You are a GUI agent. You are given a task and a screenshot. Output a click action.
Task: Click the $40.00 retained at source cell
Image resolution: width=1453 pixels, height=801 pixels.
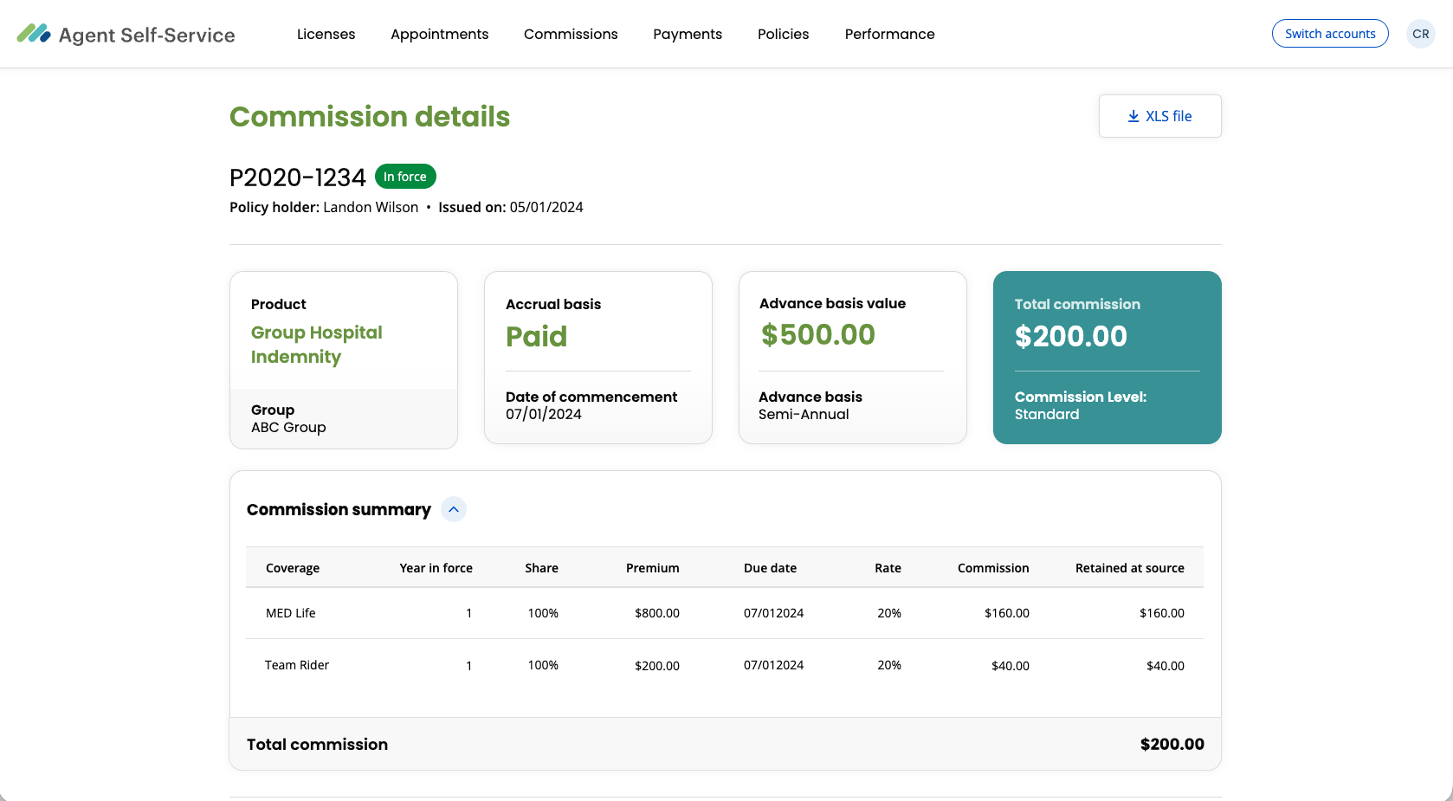[x=1166, y=666]
